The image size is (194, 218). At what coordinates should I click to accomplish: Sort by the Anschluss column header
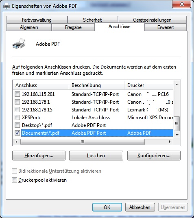click(x=41, y=85)
